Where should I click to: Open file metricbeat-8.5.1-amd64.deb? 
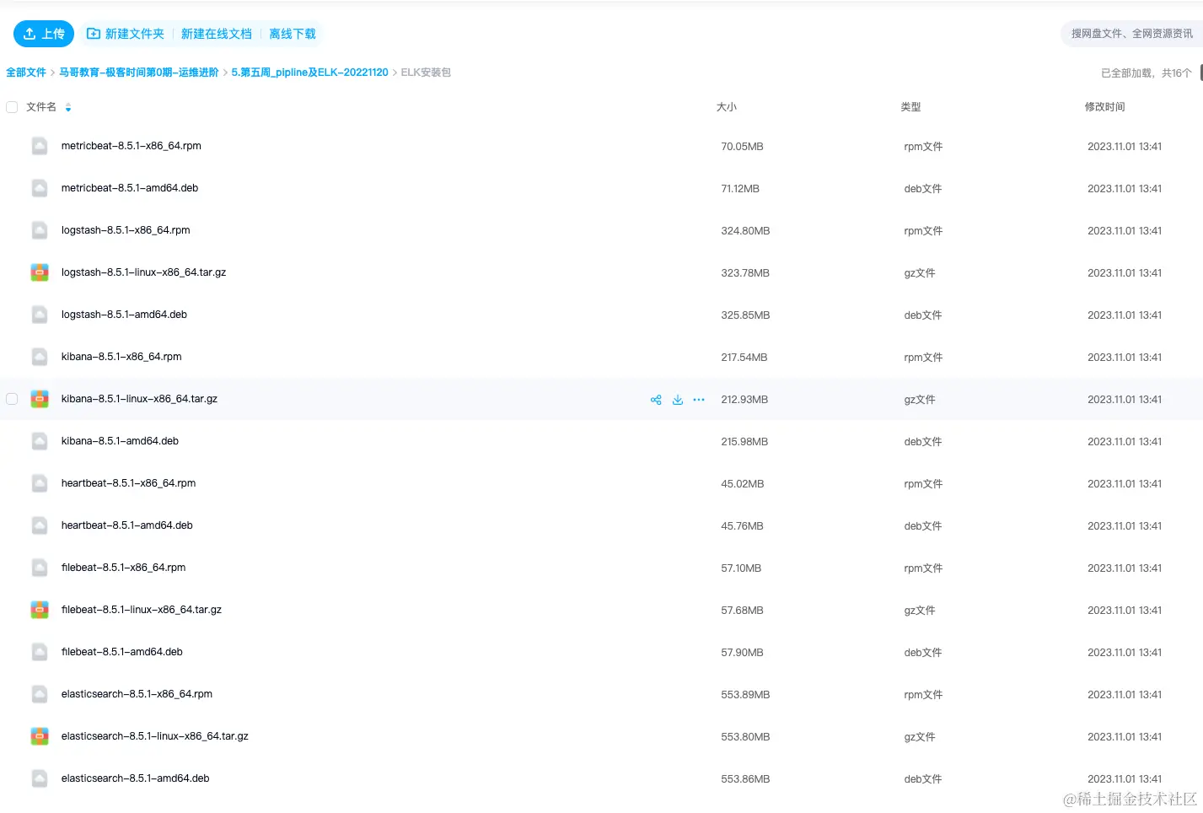130,188
